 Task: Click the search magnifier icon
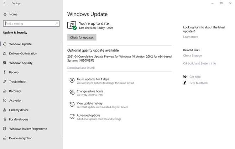(57, 23)
